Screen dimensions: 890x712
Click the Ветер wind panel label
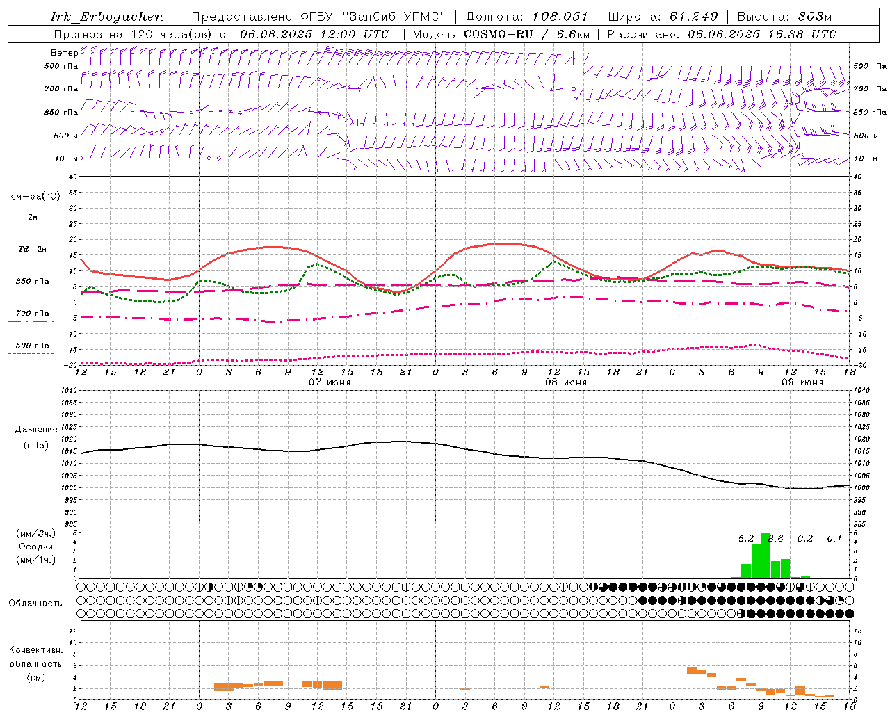click(64, 53)
